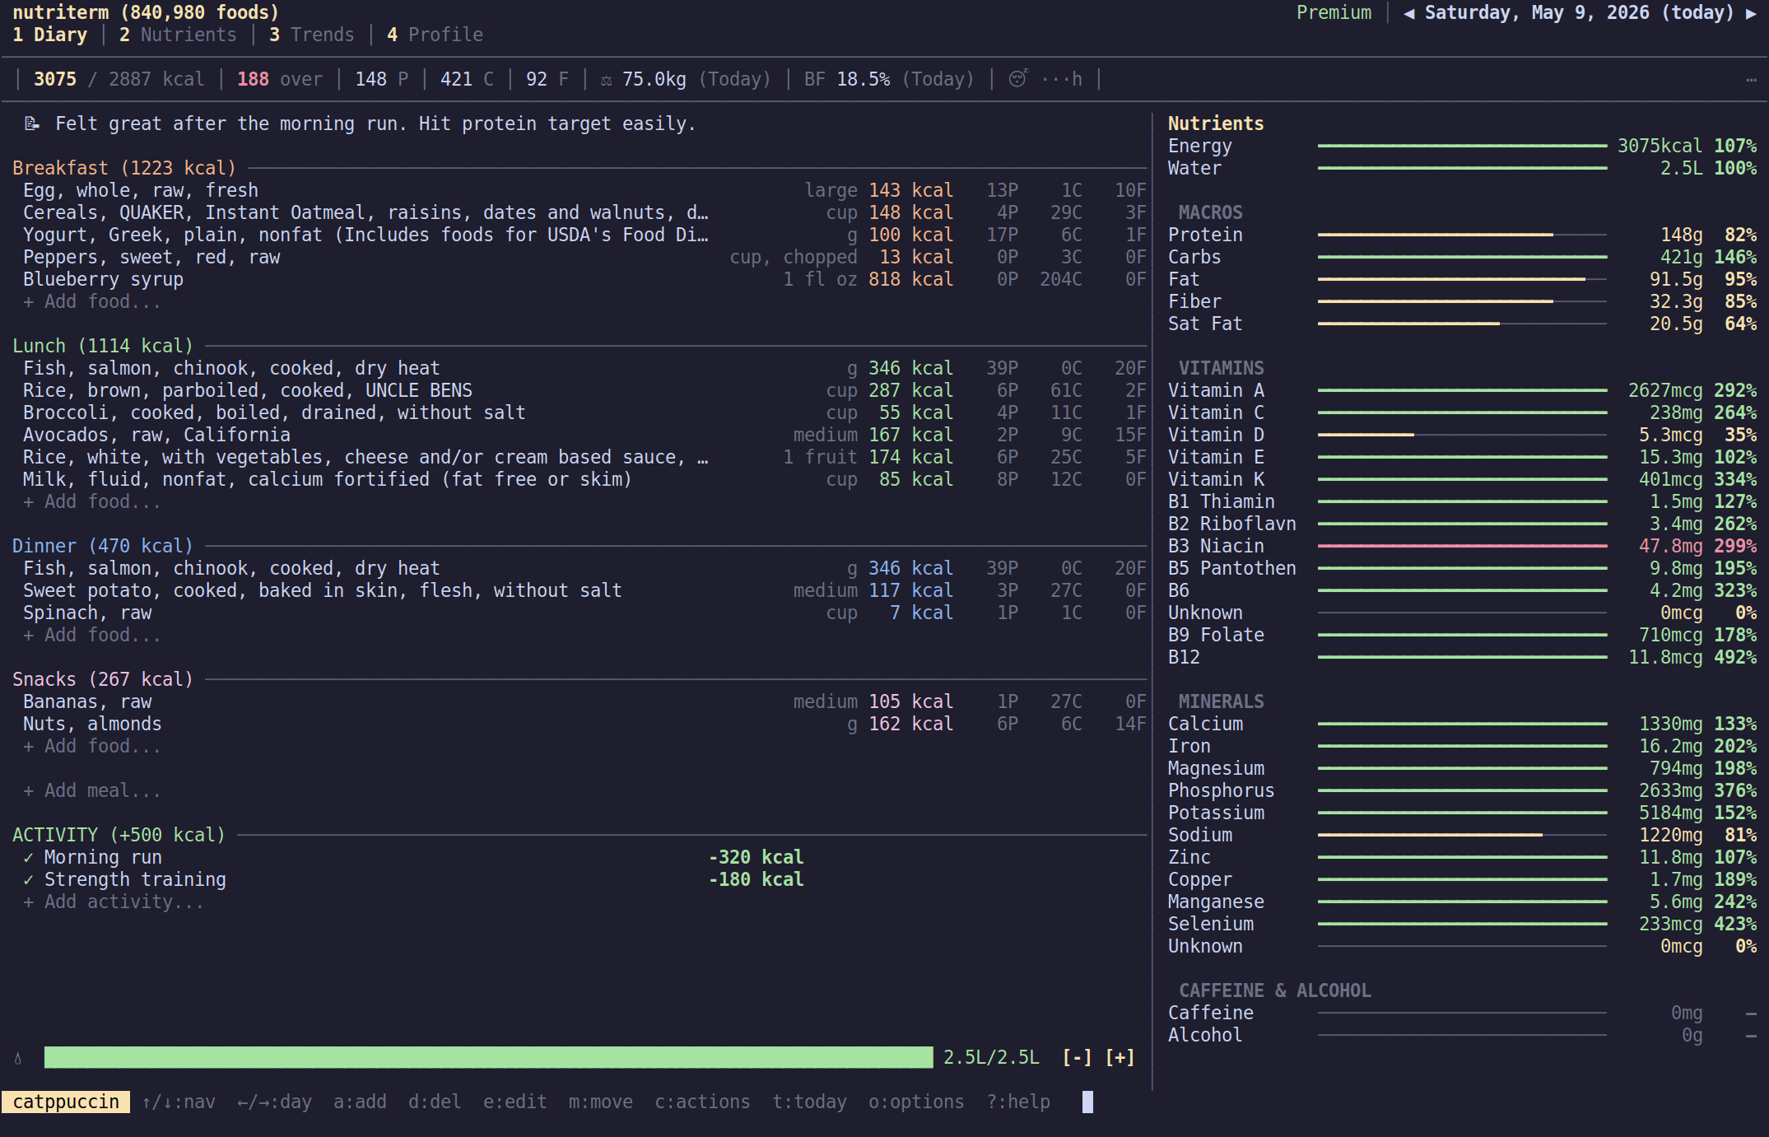Click the Selenium 423% row
1769x1137 pixels.
point(1462,925)
